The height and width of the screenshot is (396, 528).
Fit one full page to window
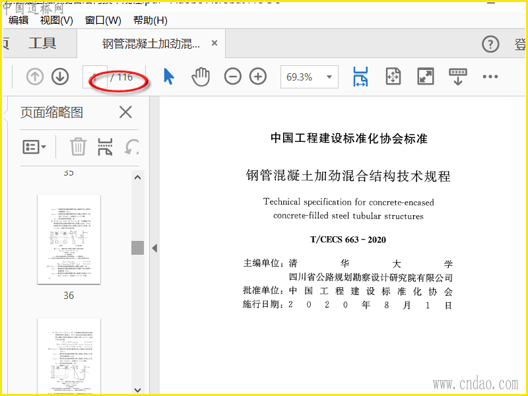pos(393,77)
